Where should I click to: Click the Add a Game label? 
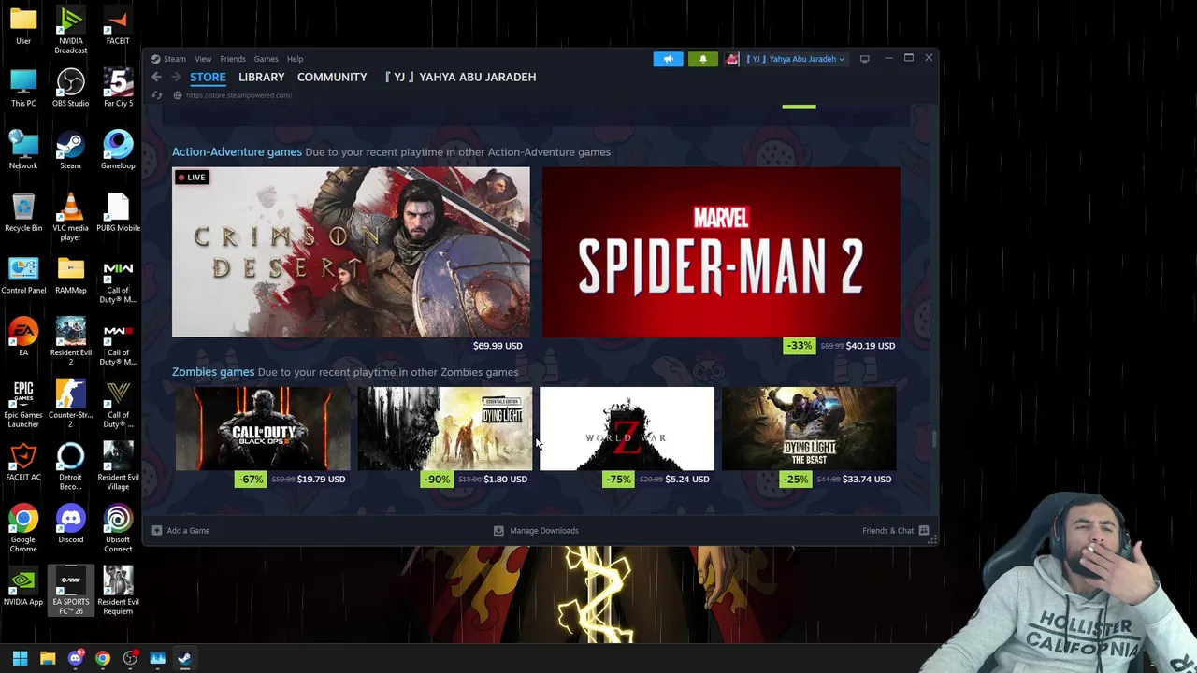point(188,531)
